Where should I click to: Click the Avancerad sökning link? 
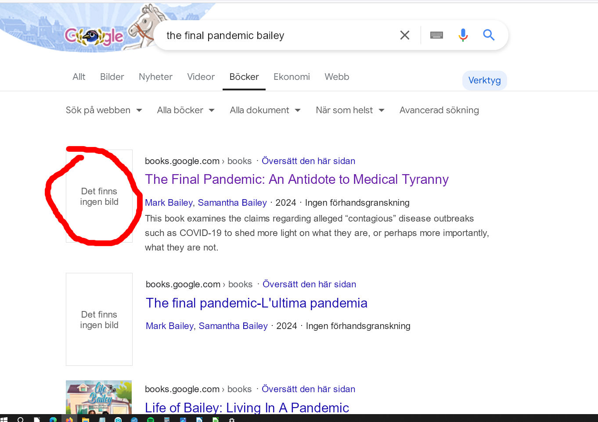[439, 110]
